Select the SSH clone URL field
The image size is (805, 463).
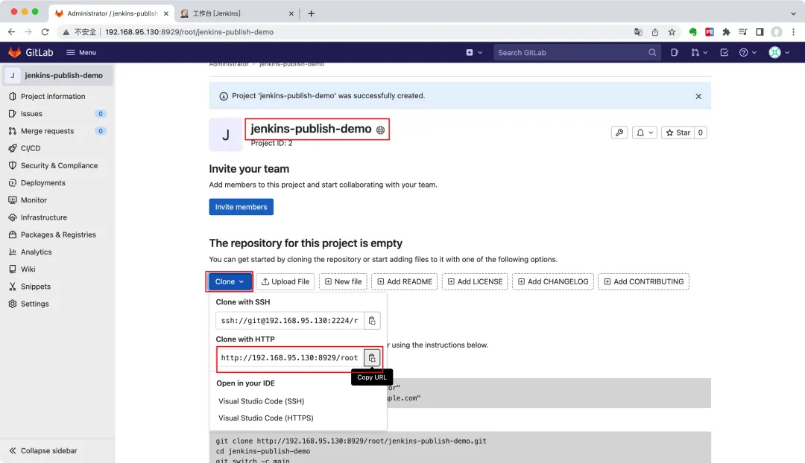(289, 321)
